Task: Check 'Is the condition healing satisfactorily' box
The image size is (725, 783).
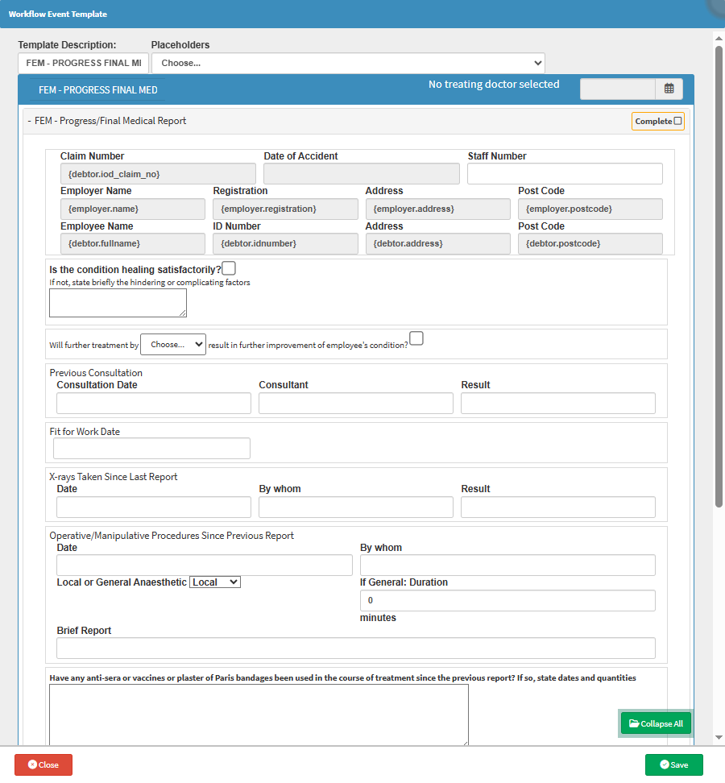Action: (229, 268)
